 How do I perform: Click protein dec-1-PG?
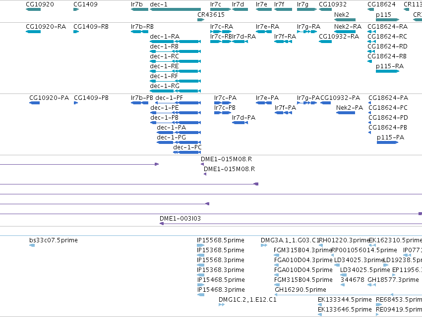click(179, 142)
